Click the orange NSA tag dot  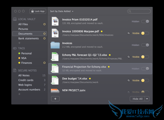click(x=19, y=58)
